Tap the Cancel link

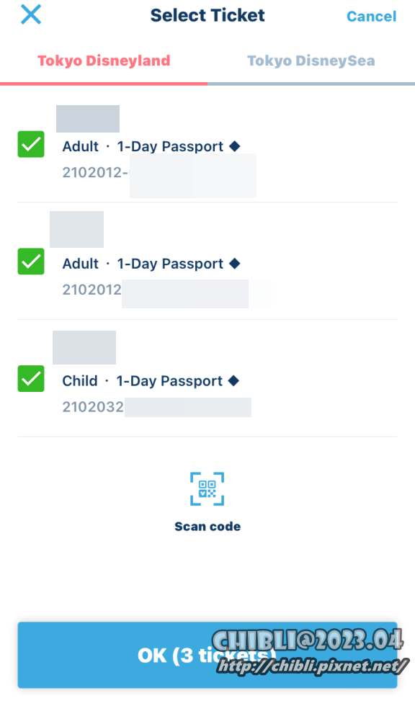(x=371, y=16)
